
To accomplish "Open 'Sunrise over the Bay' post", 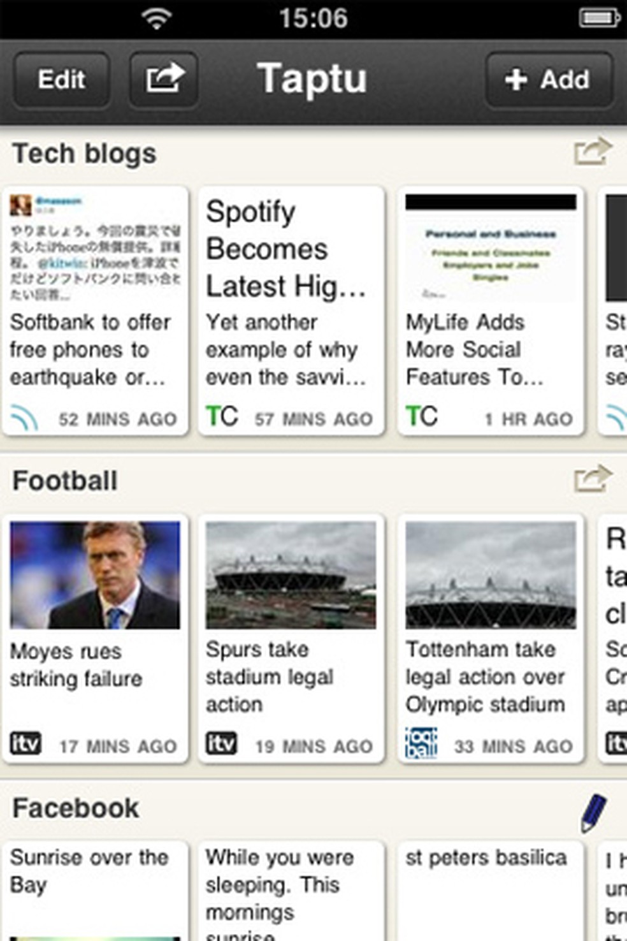I will coord(89,870).
